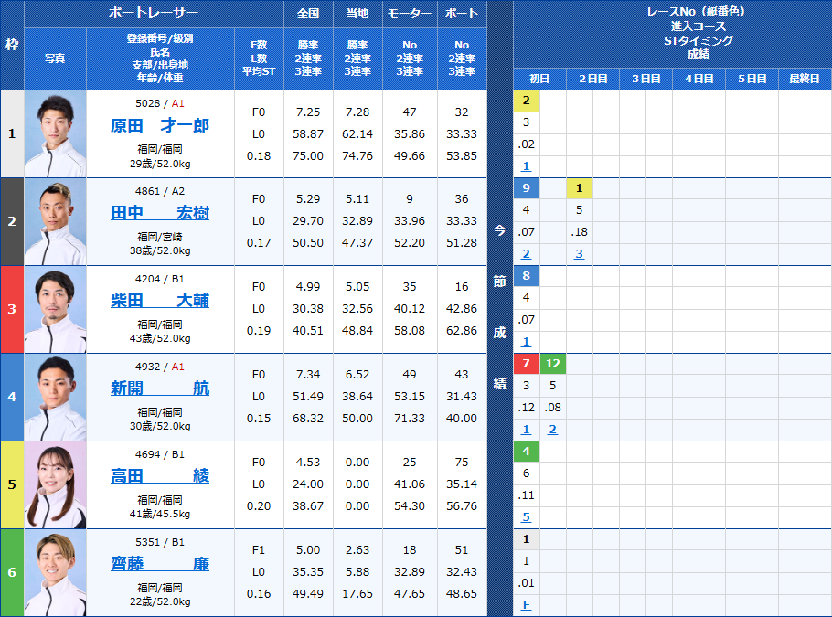Click registration text 5351 / B1

(x=160, y=542)
